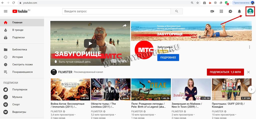Open the MTS beach banner ad
The height and width of the screenshot is (119, 256).
coord(191,31)
